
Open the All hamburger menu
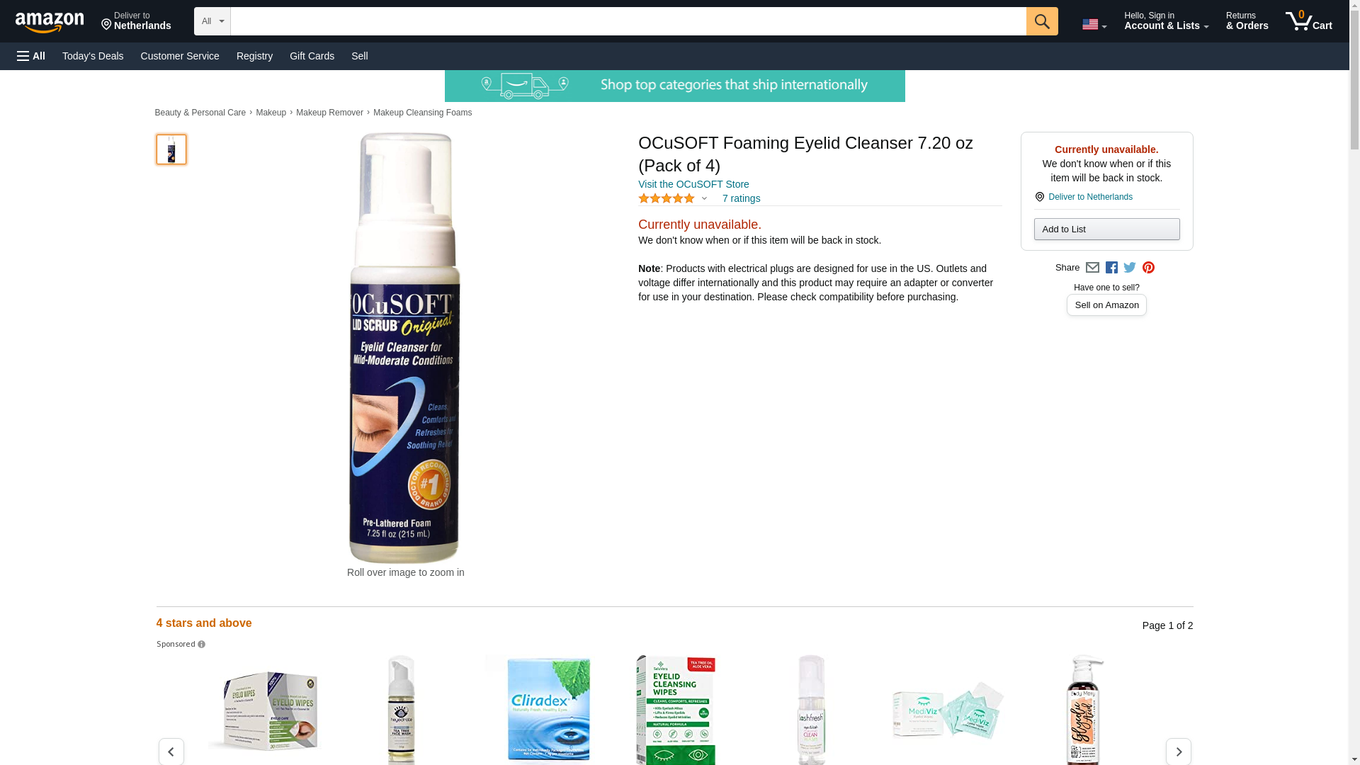(31, 56)
